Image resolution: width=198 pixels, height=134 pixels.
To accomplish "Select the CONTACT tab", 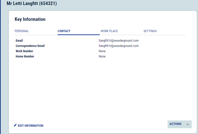I will [x=64, y=31].
